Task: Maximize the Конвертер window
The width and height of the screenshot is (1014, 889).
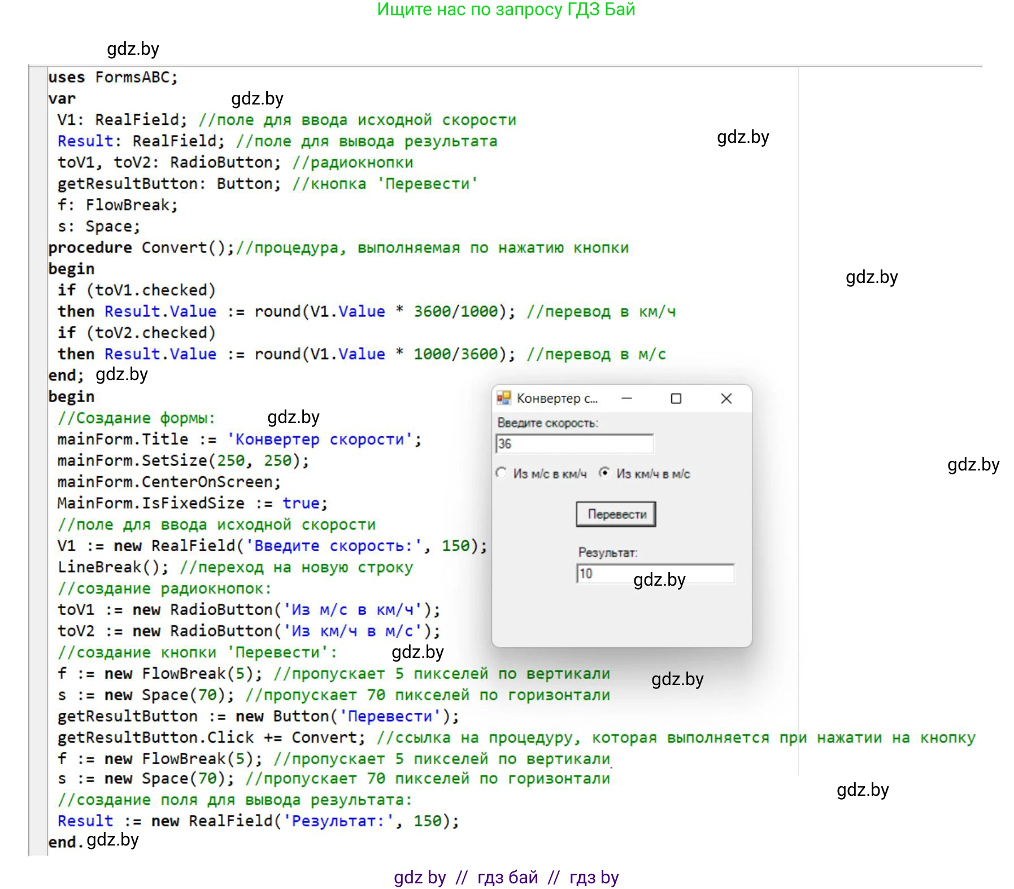Action: pos(676,398)
